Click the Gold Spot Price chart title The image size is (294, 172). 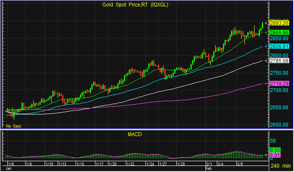[135, 5]
